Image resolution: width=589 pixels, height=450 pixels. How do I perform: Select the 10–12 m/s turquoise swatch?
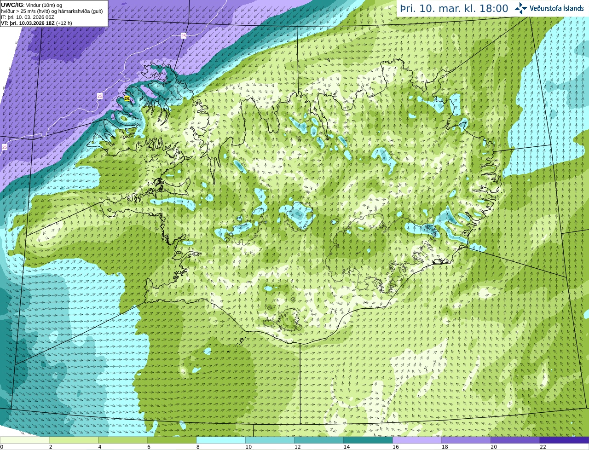(x=270, y=440)
